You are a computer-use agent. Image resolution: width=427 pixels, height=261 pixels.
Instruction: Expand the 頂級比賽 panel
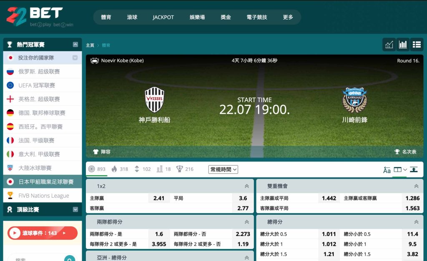click(75, 209)
